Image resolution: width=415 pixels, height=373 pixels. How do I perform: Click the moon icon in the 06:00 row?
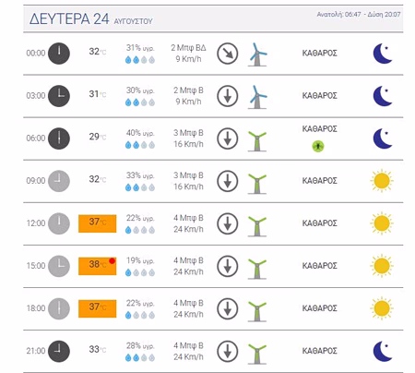click(383, 138)
